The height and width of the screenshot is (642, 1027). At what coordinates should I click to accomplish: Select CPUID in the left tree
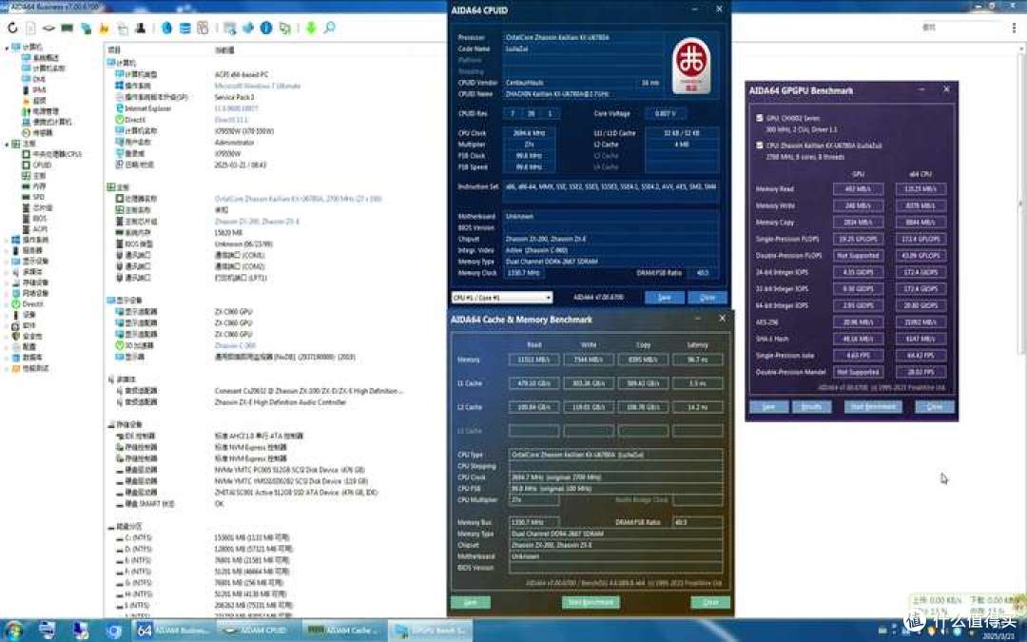42,165
